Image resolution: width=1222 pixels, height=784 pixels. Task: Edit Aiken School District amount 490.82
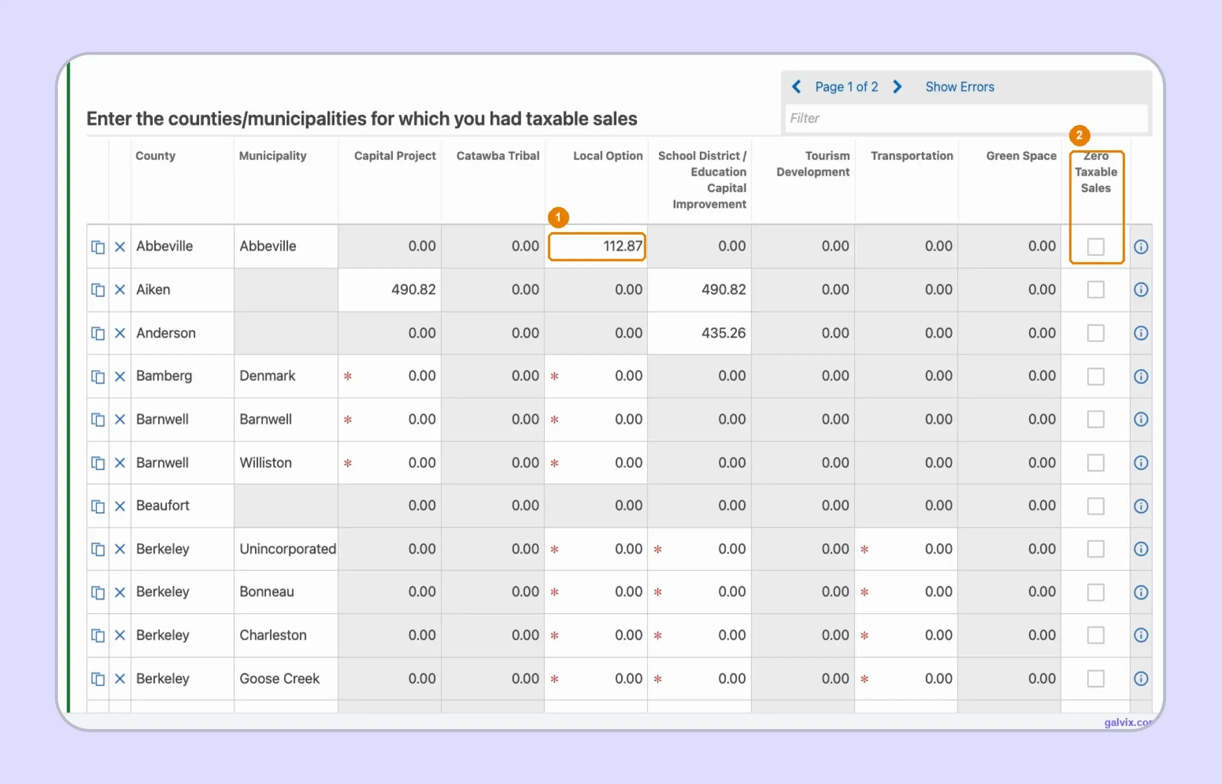pos(699,290)
